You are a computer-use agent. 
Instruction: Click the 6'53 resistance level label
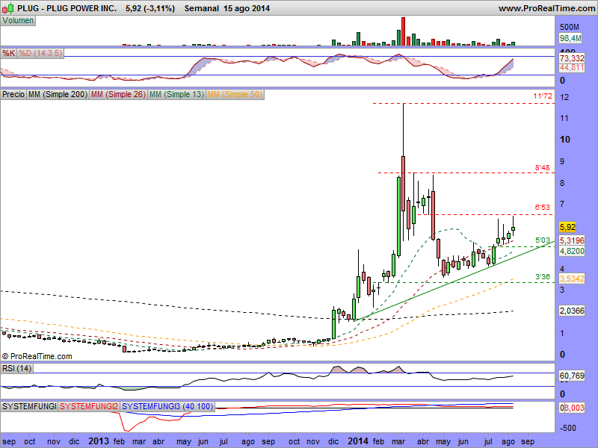point(543,208)
